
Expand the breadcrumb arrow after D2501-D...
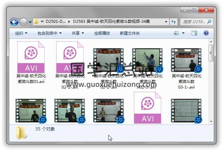coord(69,22)
